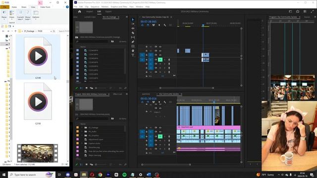Click the Premiere Home icon
The image size is (317, 178).
79,12
